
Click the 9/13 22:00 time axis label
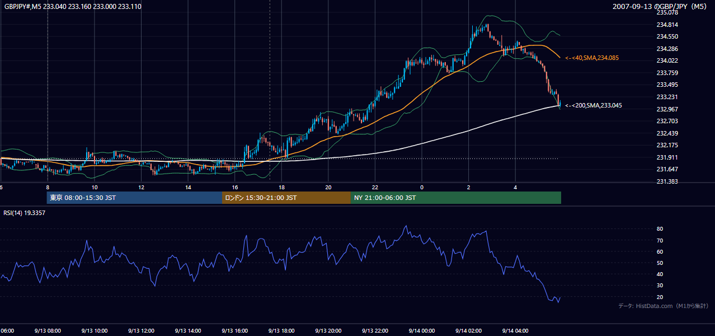coord(375,330)
